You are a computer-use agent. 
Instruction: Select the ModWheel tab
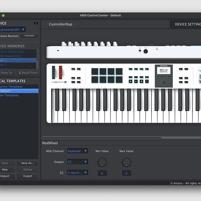click(50, 143)
